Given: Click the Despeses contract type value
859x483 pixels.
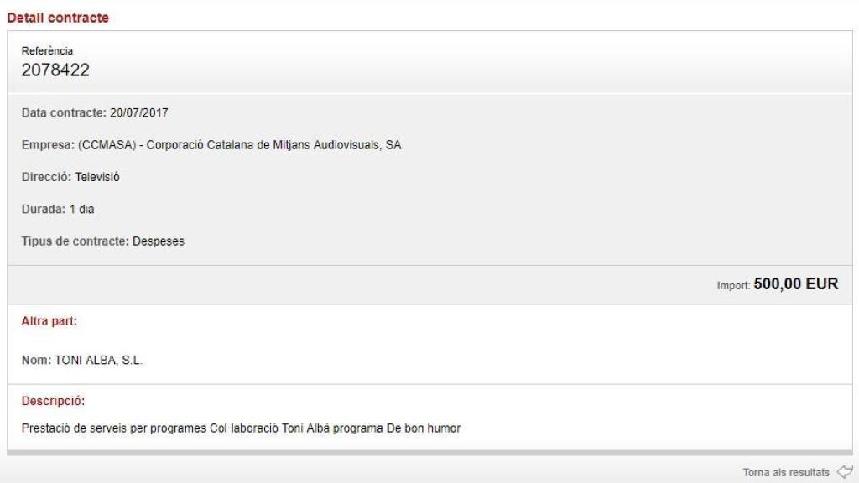Looking at the screenshot, I should (159, 241).
